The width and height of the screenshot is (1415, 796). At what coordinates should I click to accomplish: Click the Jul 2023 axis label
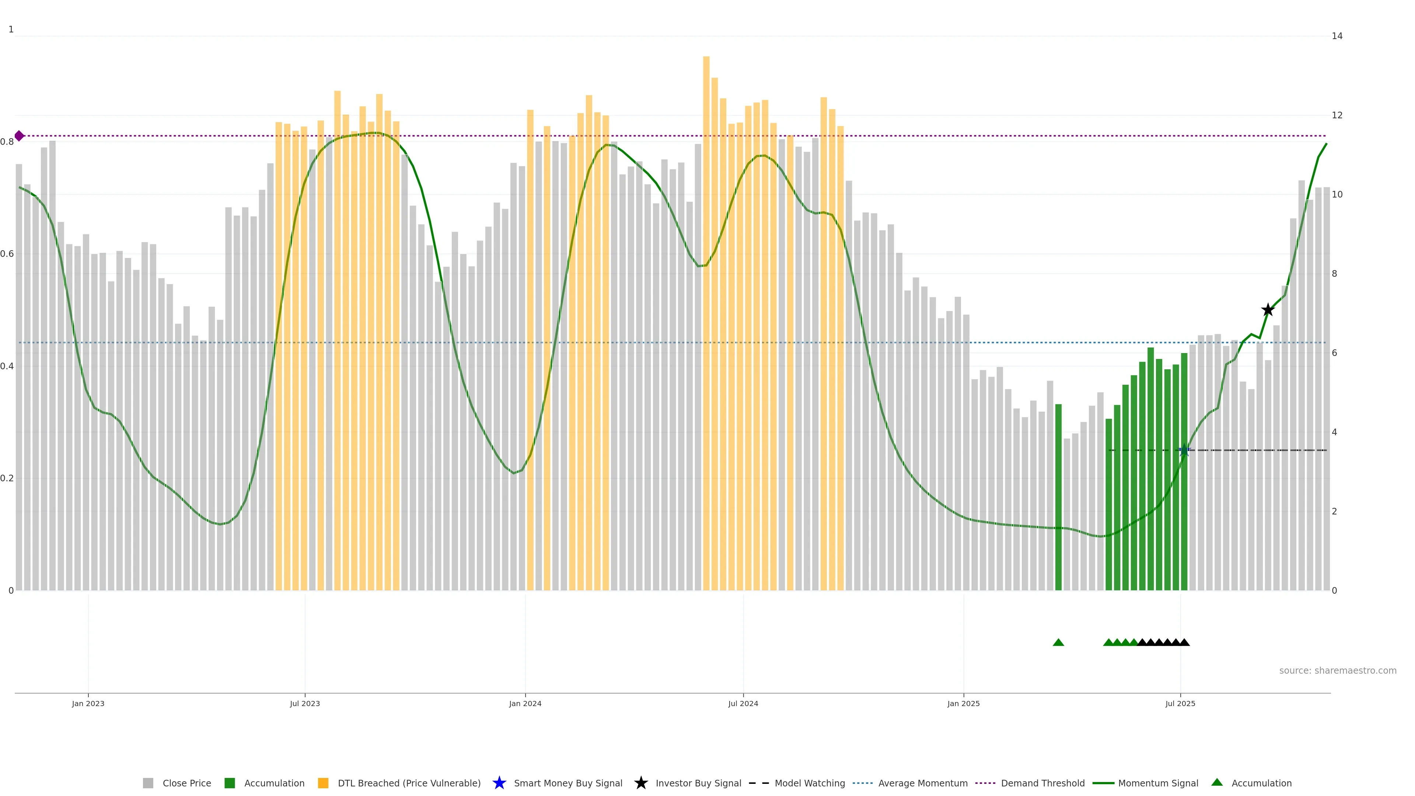pos(305,703)
